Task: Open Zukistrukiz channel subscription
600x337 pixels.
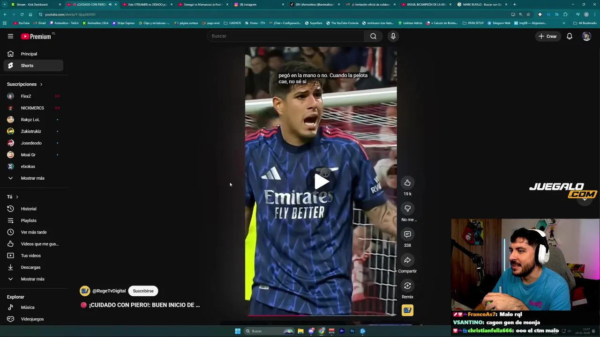Action: point(33,131)
